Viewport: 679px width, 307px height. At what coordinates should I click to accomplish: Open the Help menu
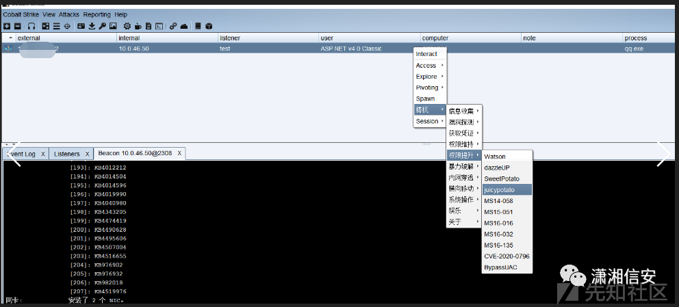click(x=121, y=14)
